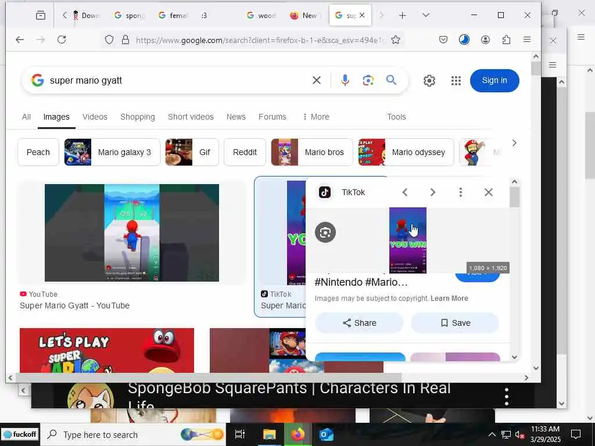This screenshot has height=446, width=595.
Task: Open the tracking protection shield icon
Action: click(x=109, y=39)
